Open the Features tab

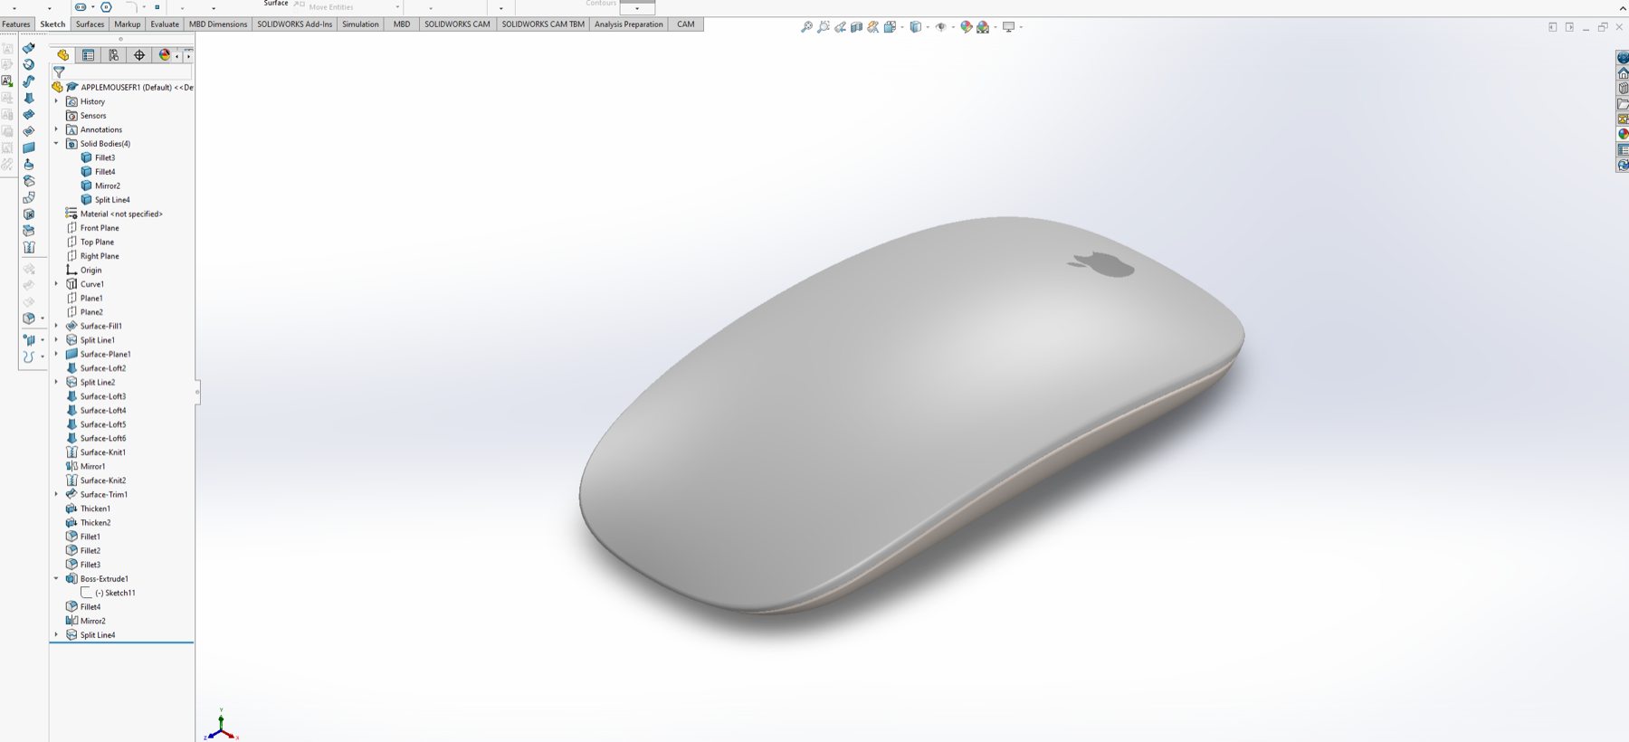point(16,24)
